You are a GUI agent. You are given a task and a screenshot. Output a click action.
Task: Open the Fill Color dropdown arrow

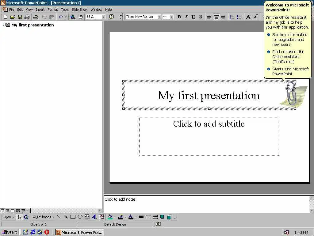point(115,217)
